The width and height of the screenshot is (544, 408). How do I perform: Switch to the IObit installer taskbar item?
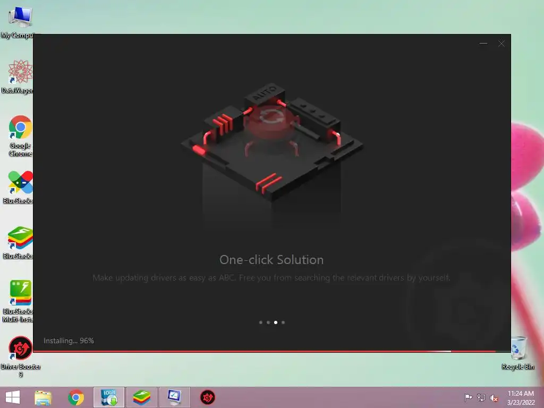(108, 397)
